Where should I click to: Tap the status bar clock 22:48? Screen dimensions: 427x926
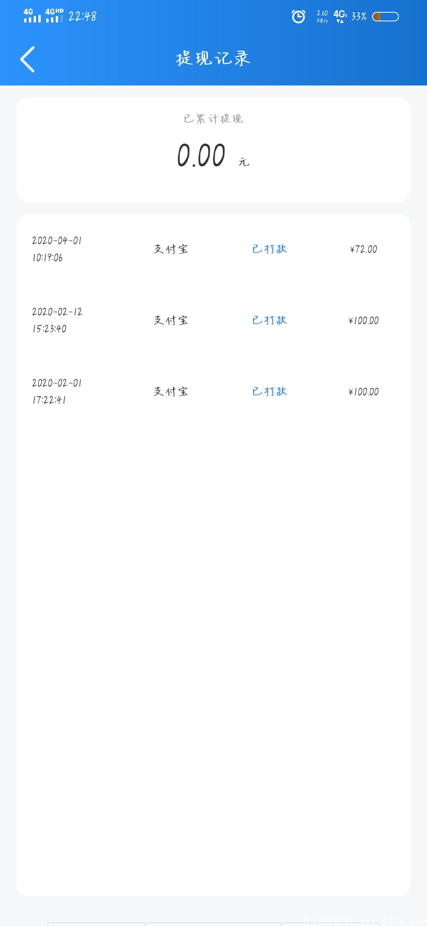tap(82, 17)
